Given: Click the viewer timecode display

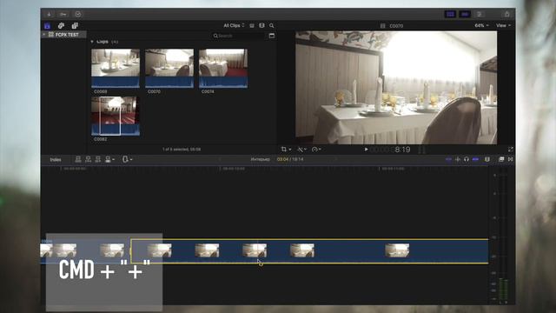Looking at the screenshot, I should pyautogui.click(x=391, y=150).
